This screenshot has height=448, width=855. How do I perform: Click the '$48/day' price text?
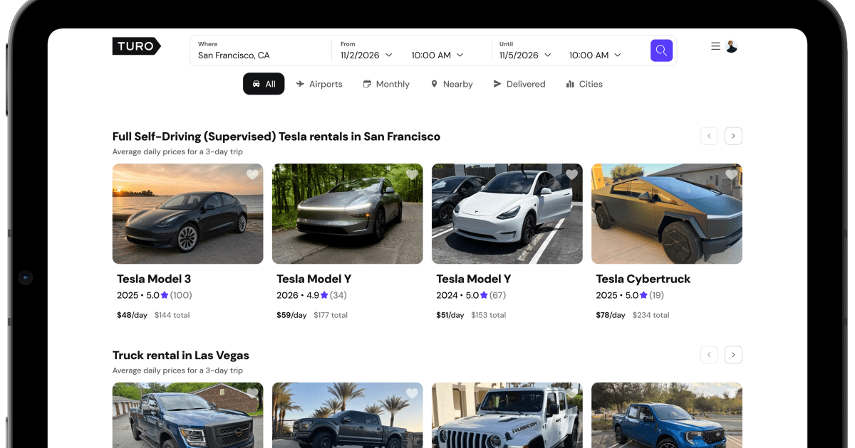click(x=132, y=315)
